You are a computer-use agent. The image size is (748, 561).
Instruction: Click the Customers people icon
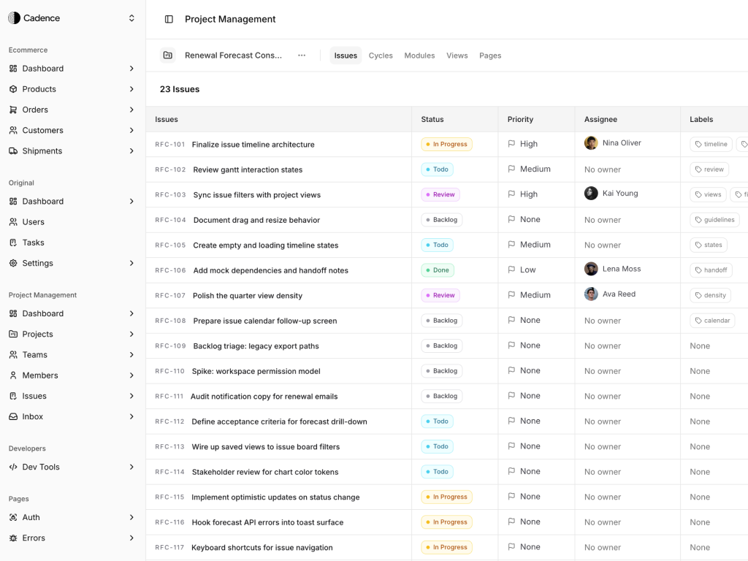13,130
